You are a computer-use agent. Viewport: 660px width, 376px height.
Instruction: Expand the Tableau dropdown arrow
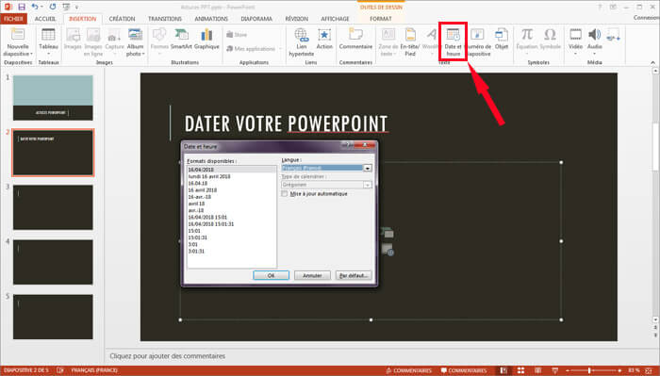tap(48, 54)
